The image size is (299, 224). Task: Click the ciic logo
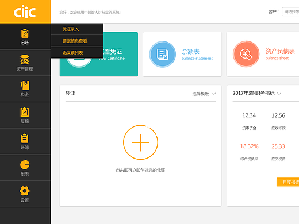coord(25,11)
